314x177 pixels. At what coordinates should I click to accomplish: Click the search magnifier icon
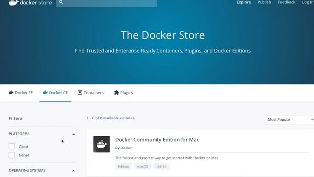click(61, 2)
